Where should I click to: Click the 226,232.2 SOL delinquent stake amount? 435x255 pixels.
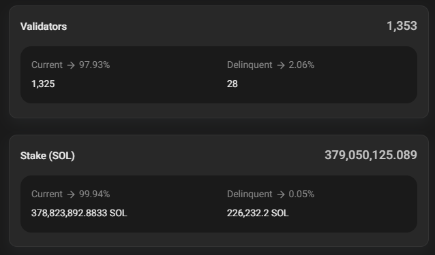pyautogui.click(x=258, y=213)
